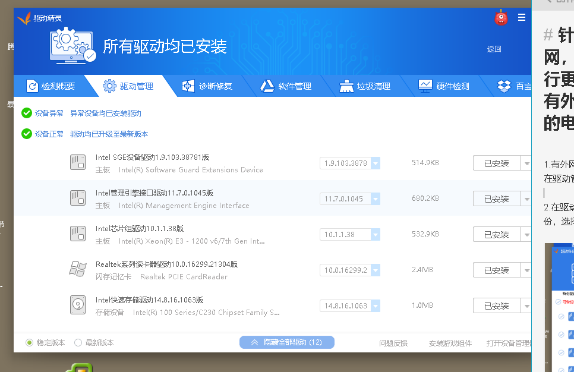Click the Intel芯片组驱动 motherboard icon
This screenshot has width=574, height=372.
click(78, 234)
